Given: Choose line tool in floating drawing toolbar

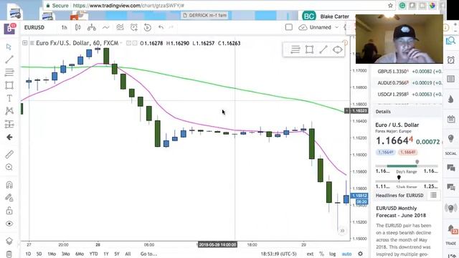Looking at the screenshot, I should pyautogui.click(x=323, y=49).
